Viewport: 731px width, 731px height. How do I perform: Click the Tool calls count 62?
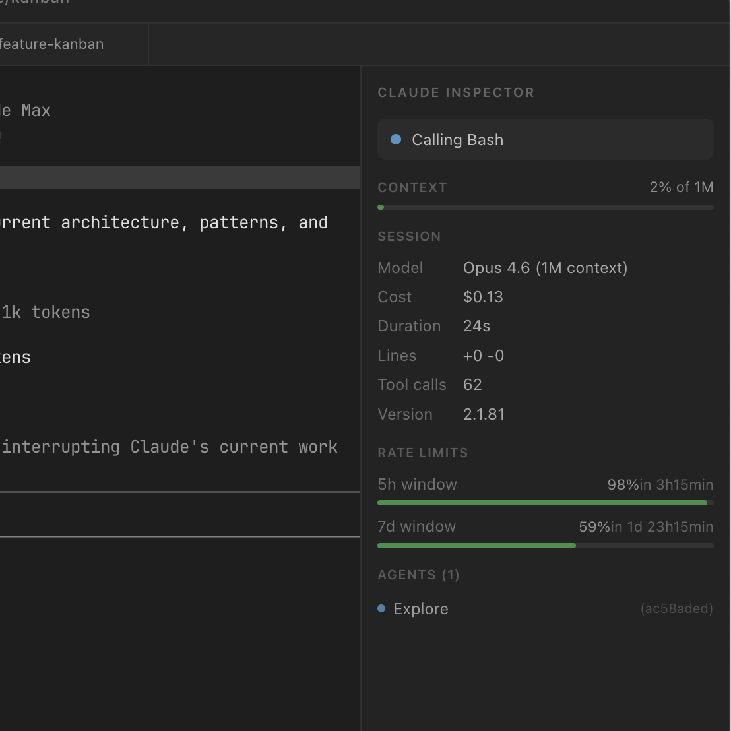tap(472, 385)
